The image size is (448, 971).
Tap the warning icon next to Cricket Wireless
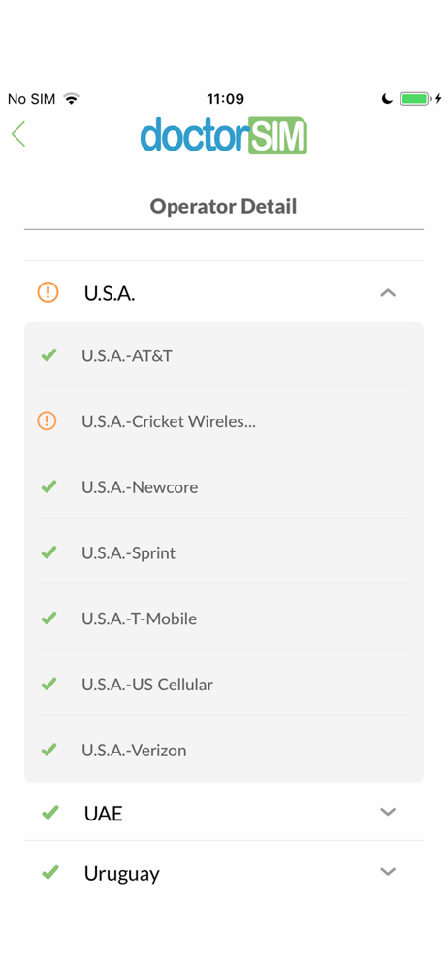[x=47, y=421]
